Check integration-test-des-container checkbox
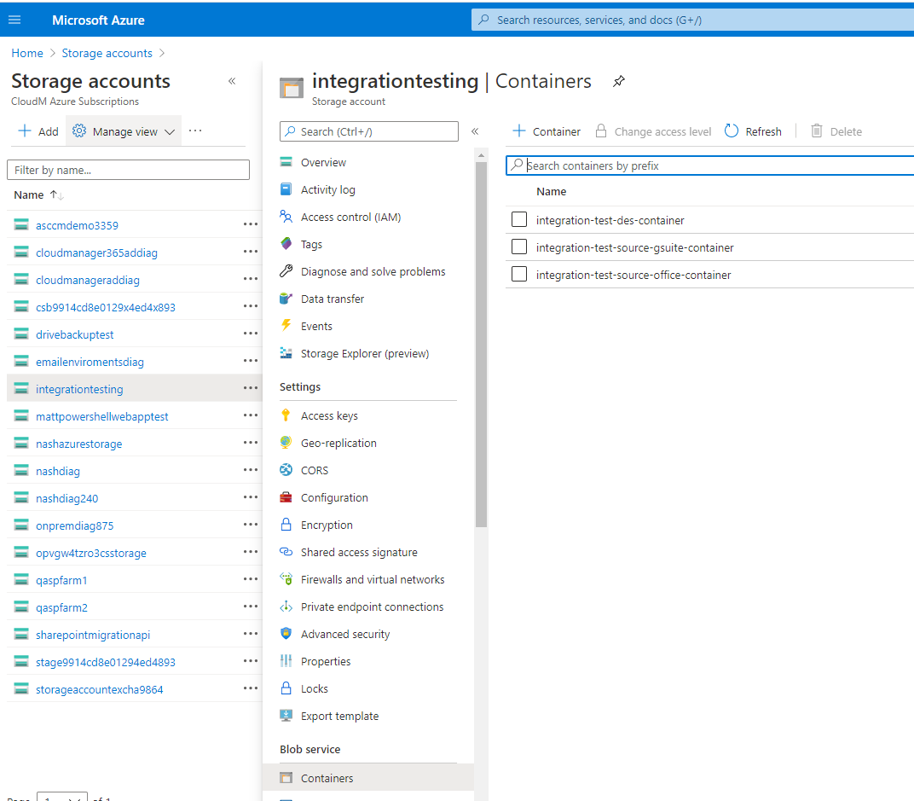This screenshot has height=801, width=914. click(x=518, y=219)
